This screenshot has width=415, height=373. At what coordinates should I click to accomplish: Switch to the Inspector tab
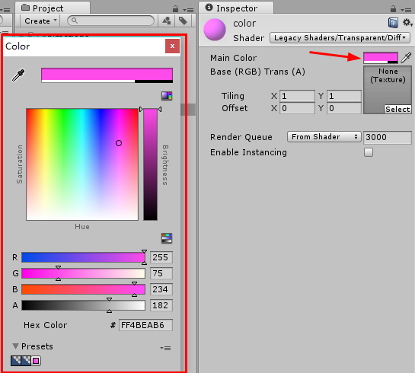click(x=236, y=8)
